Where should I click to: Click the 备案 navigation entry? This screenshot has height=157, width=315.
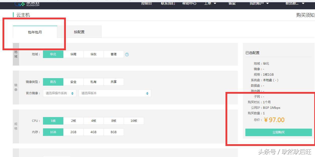pyautogui.click(x=232, y=4)
